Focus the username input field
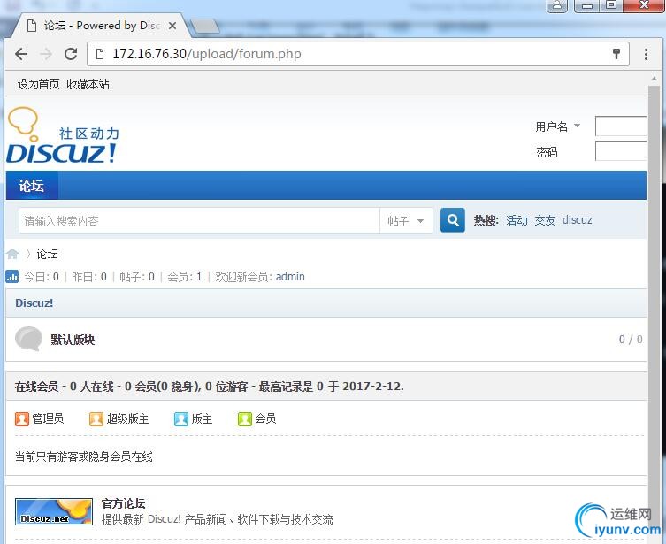The height and width of the screenshot is (544, 666). pos(621,126)
